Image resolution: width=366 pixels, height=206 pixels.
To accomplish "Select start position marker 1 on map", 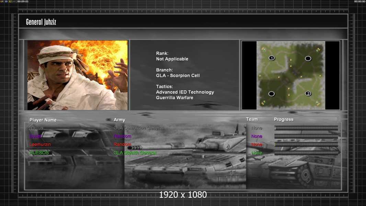I will (x=272, y=58).
